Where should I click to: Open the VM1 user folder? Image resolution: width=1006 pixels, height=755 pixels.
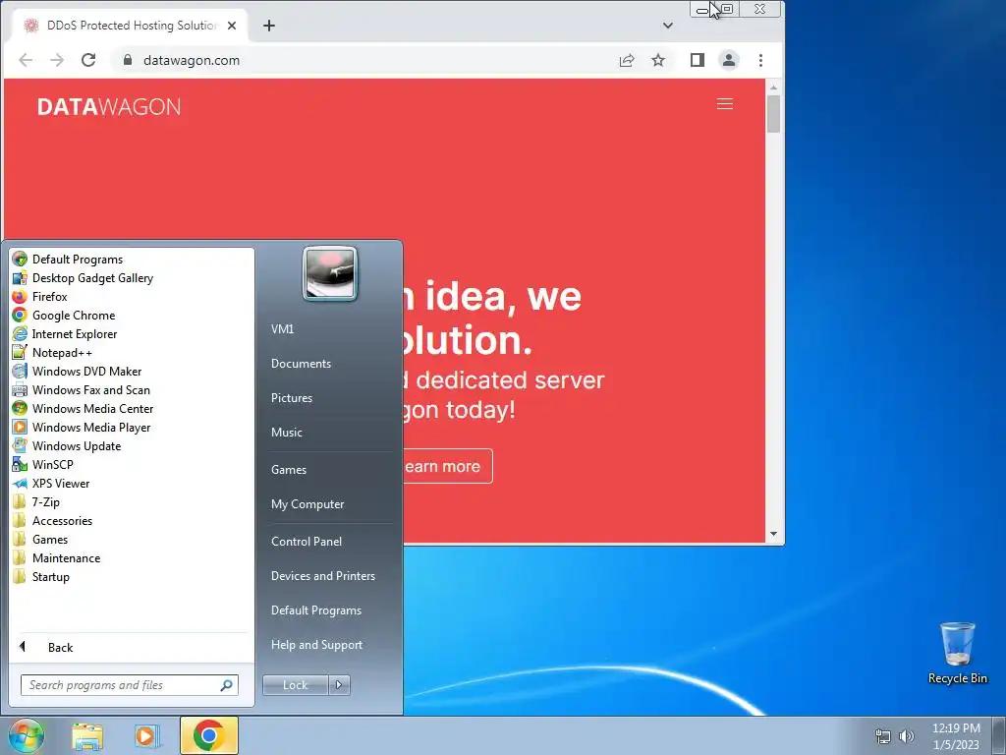point(282,328)
